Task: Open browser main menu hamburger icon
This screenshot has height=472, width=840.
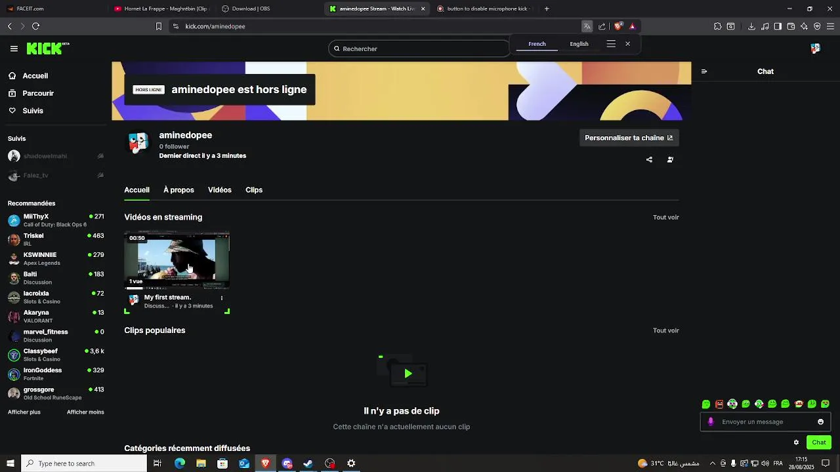Action: click(x=831, y=26)
